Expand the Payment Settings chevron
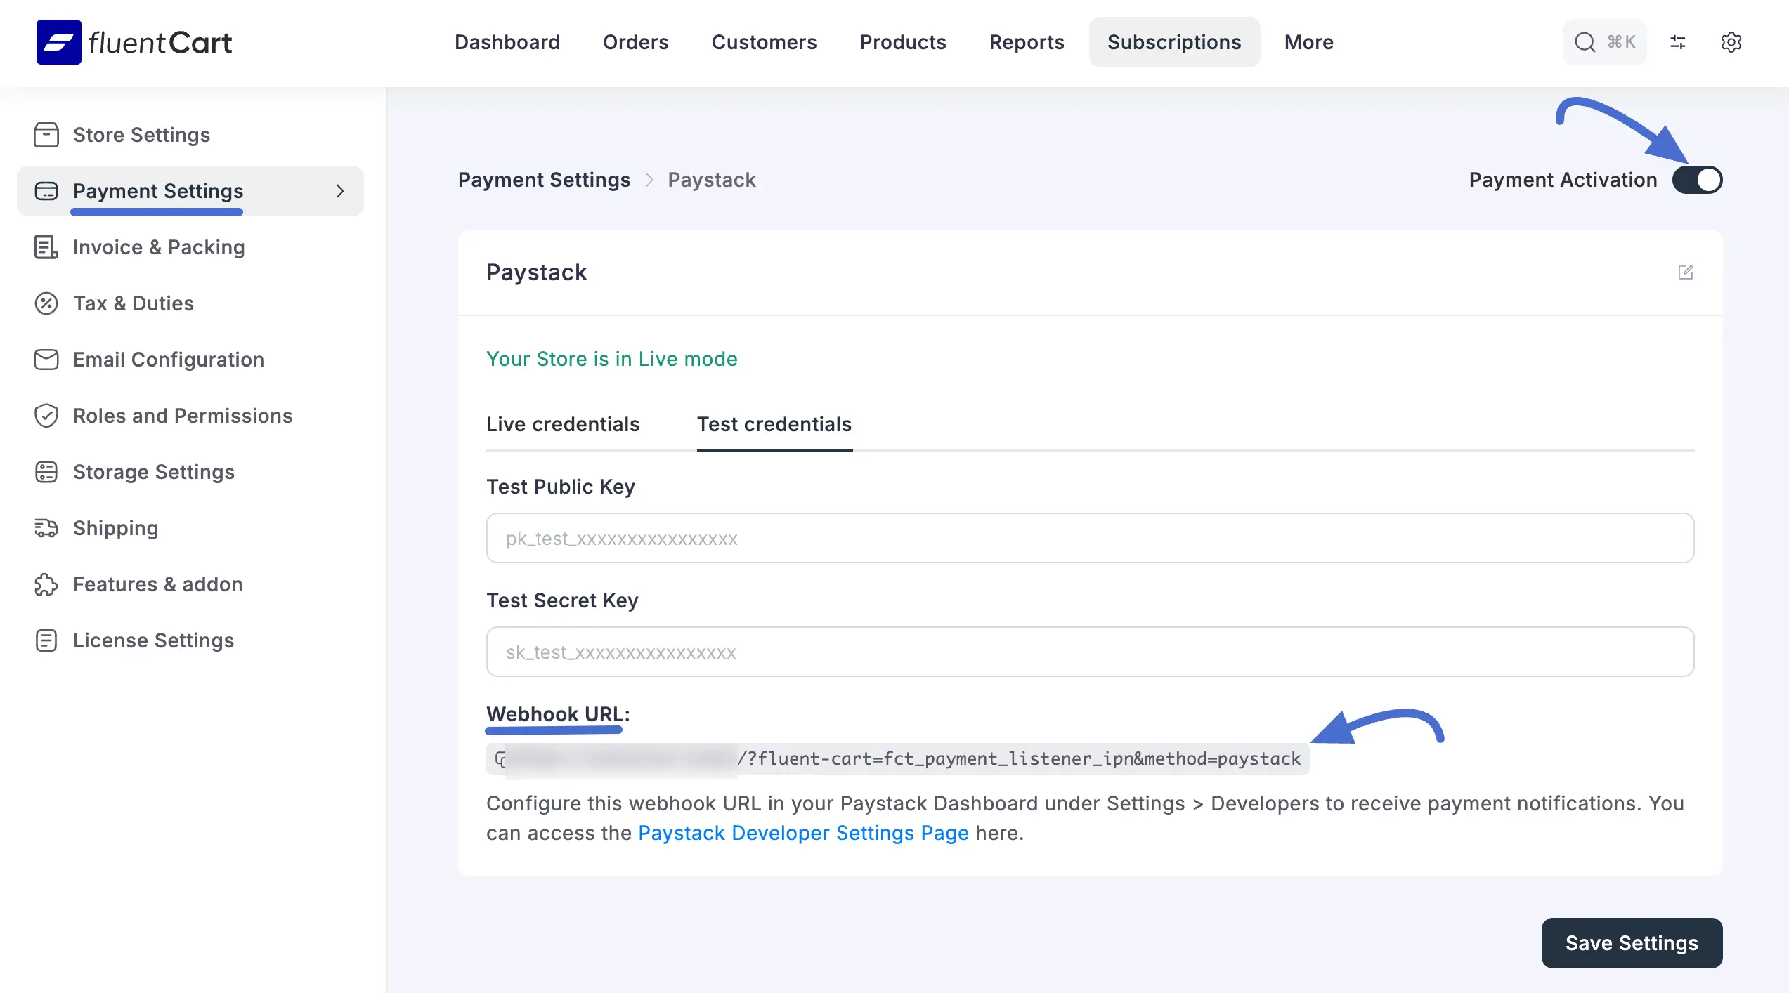Image resolution: width=1789 pixels, height=993 pixels. [341, 191]
